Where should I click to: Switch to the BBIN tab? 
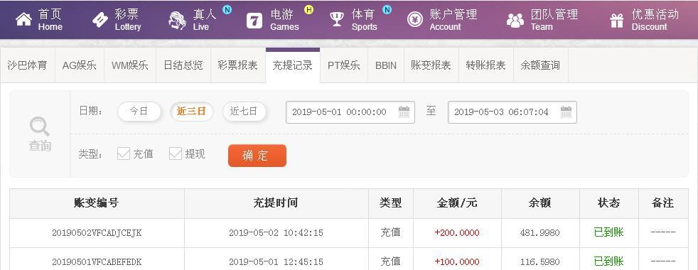(x=385, y=65)
